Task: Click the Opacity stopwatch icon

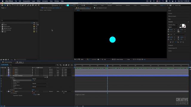Action: [12, 93]
